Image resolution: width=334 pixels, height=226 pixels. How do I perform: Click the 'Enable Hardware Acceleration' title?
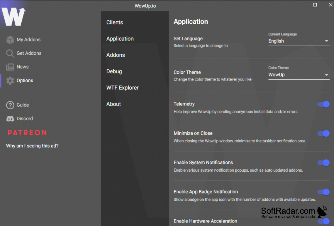point(205,221)
